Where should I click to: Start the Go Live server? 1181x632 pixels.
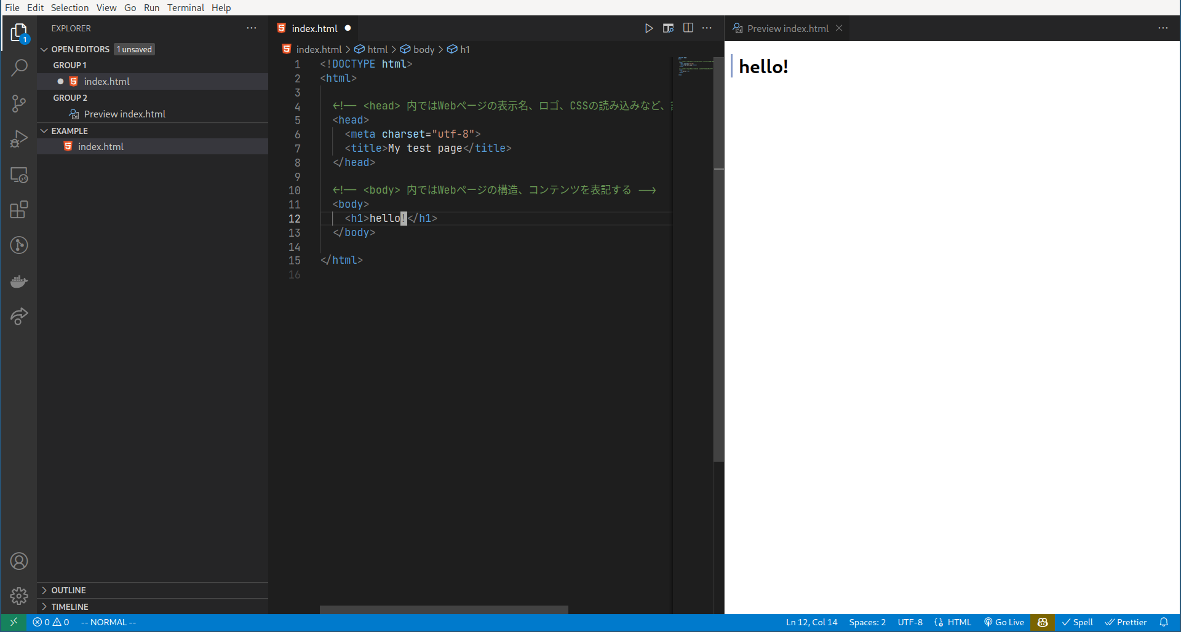(x=1004, y=622)
